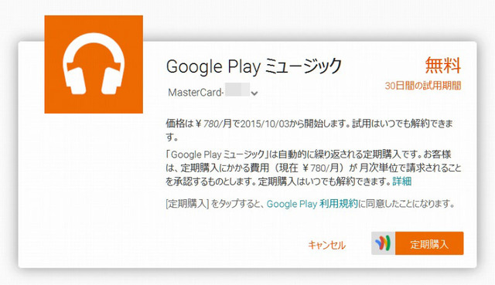Click the に同意したことになります agreement text
The image size is (495, 285).
pyautogui.click(x=406, y=204)
